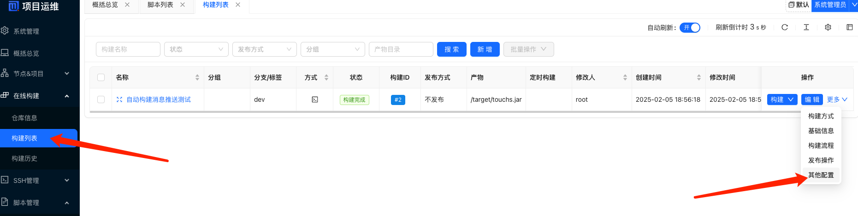The width and height of the screenshot is (858, 216).
Task: Open the 发布方式 filter dropdown
Action: 265,49
